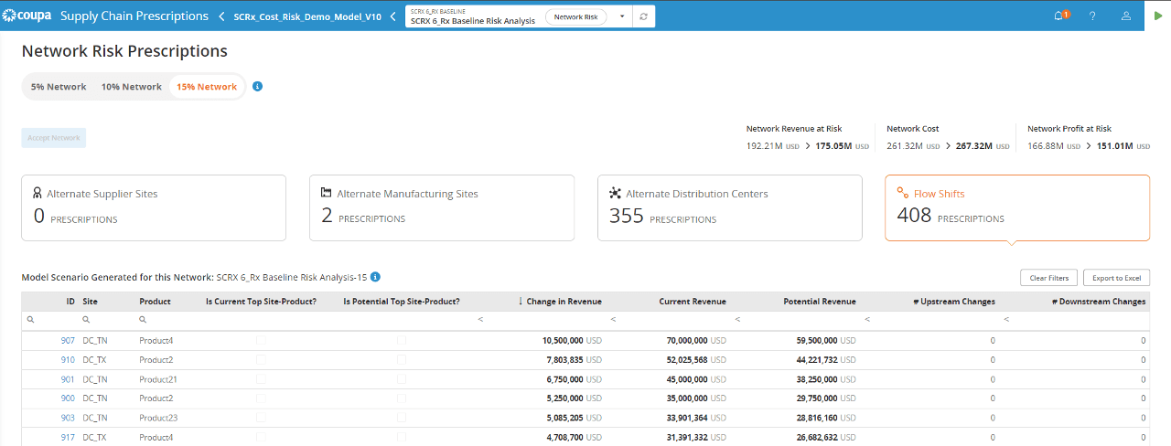1171x446 pixels.
Task: Click info icon beside 15% Network
Action: point(257,87)
